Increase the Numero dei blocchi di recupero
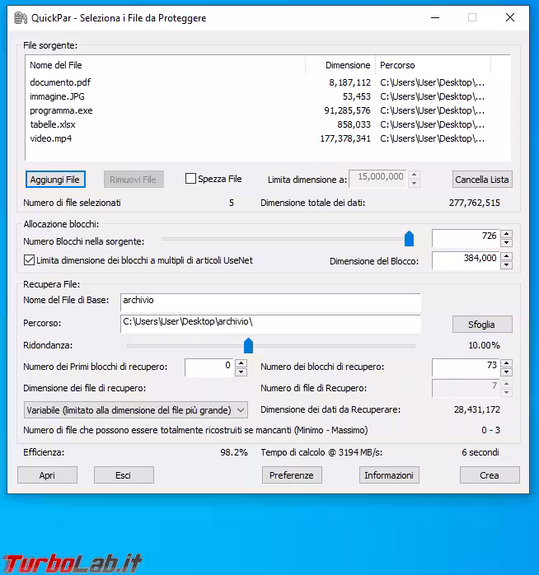The height and width of the screenshot is (575, 539). 506,363
